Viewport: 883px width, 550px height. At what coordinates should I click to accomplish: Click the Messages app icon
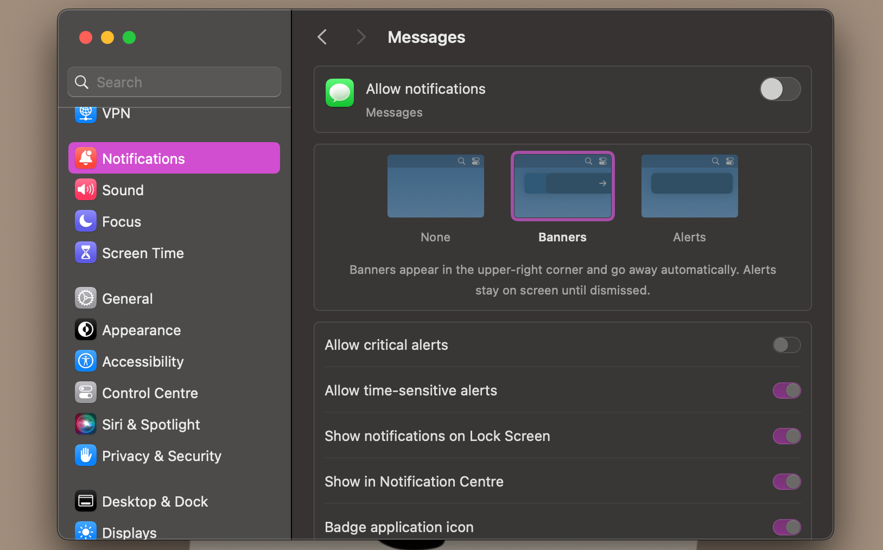339,92
